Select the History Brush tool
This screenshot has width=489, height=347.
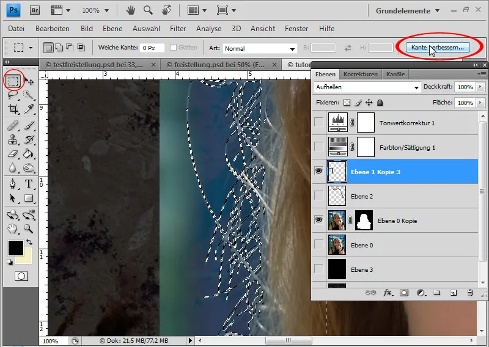click(x=29, y=140)
